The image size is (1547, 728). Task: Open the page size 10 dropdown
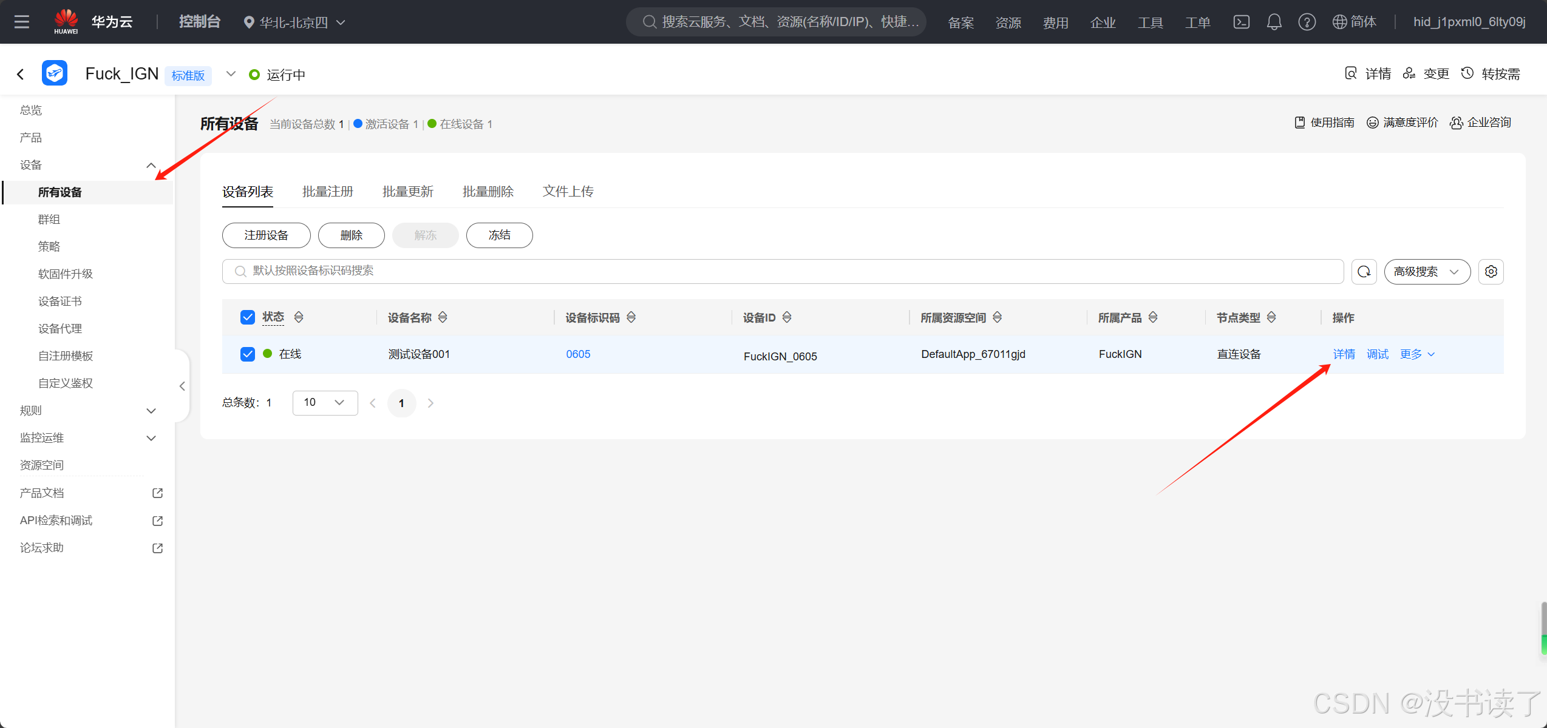(x=325, y=402)
